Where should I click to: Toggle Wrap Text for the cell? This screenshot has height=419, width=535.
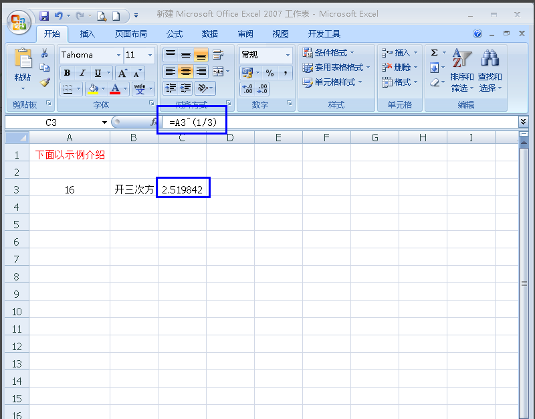218,54
